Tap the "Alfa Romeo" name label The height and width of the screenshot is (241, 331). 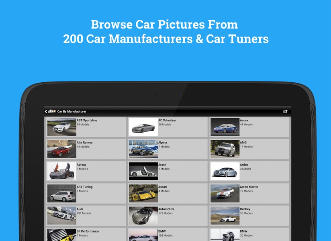(x=85, y=143)
